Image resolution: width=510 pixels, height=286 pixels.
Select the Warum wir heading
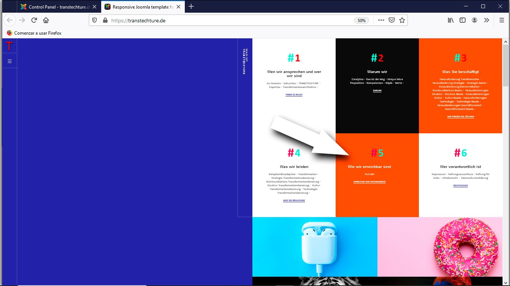coord(377,72)
